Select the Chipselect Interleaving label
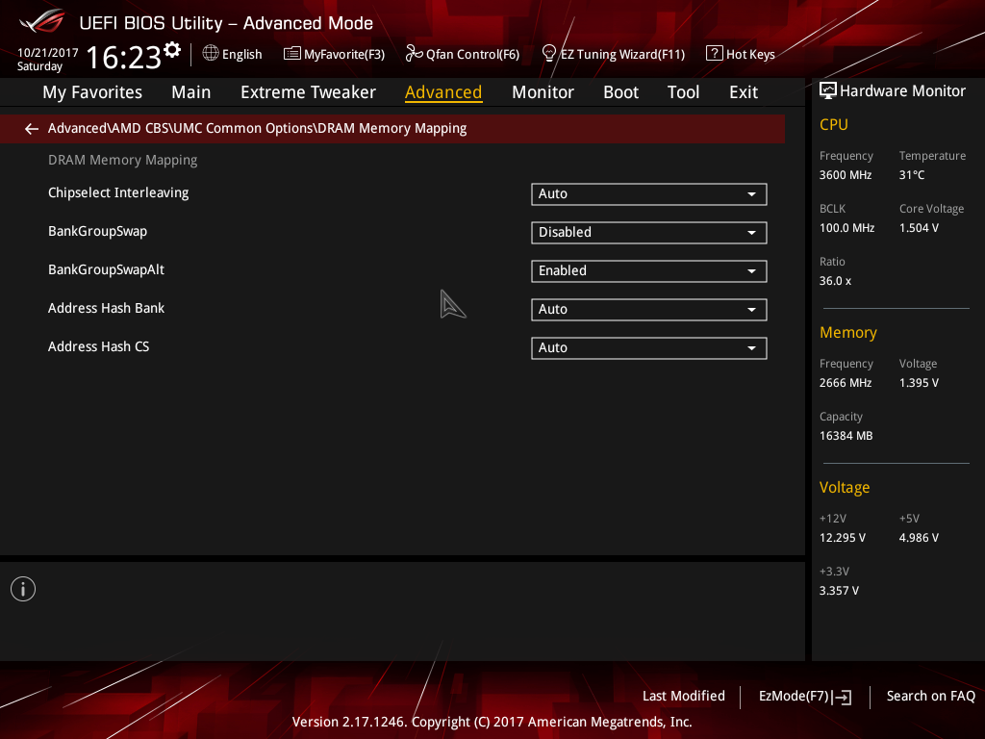 (118, 192)
